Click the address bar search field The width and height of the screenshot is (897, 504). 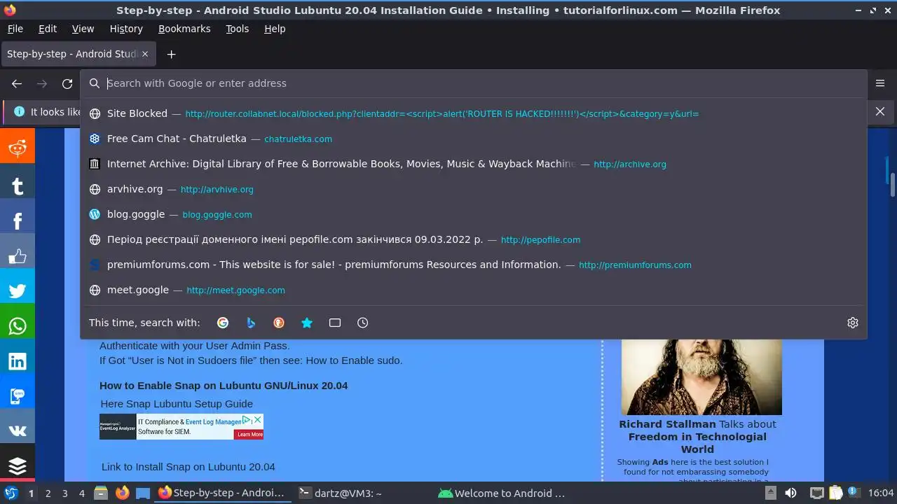[x=473, y=83]
